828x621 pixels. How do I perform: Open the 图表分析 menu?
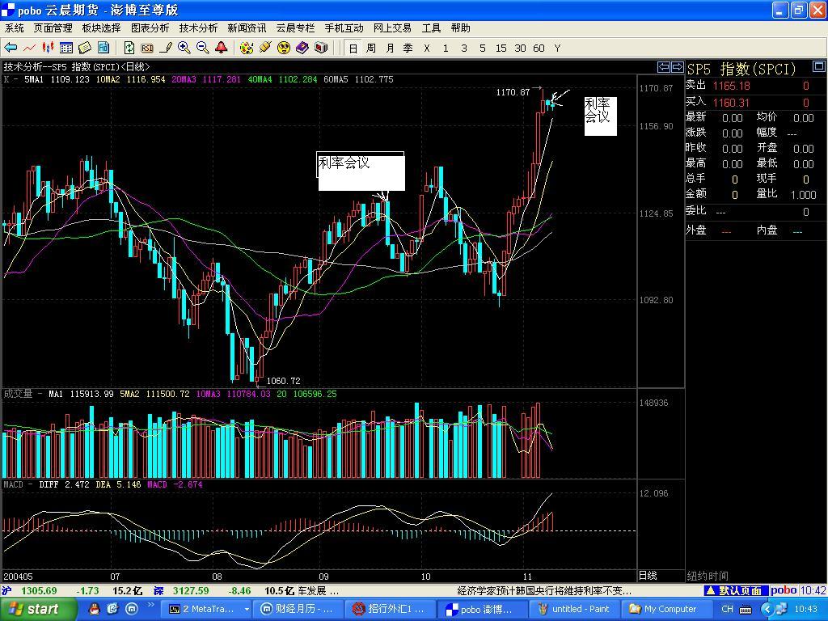[150, 28]
